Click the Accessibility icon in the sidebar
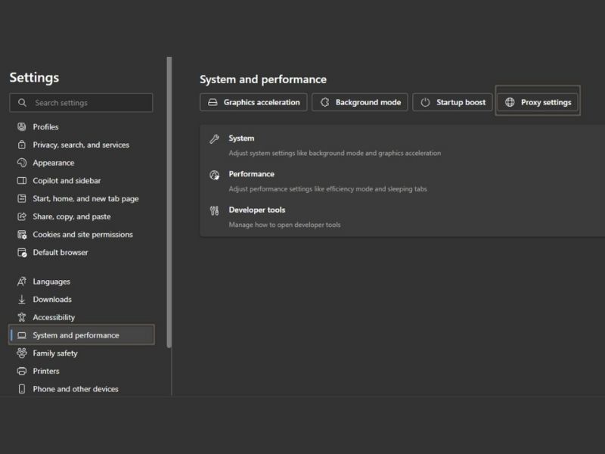The width and height of the screenshot is (605, 454). point(22,317)
